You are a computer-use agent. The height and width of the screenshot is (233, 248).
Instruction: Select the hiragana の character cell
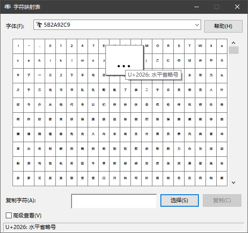click(179, 61)
